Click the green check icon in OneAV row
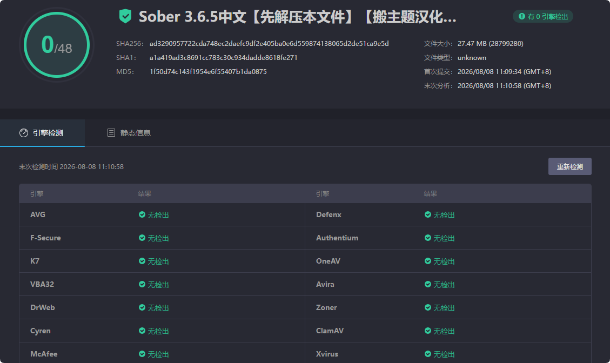Image resolution: width=610 pixels, height=363 pixels. pyautogui.click(x=428, y=261)
